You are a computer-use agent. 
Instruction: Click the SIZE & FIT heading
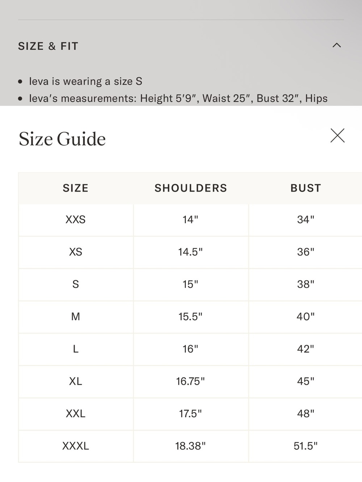[x=48, y=46]
